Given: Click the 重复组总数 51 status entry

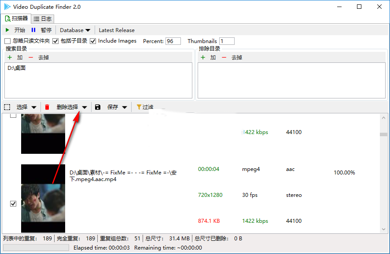Looking at the screenshot, I should click(x=120, y=238).
